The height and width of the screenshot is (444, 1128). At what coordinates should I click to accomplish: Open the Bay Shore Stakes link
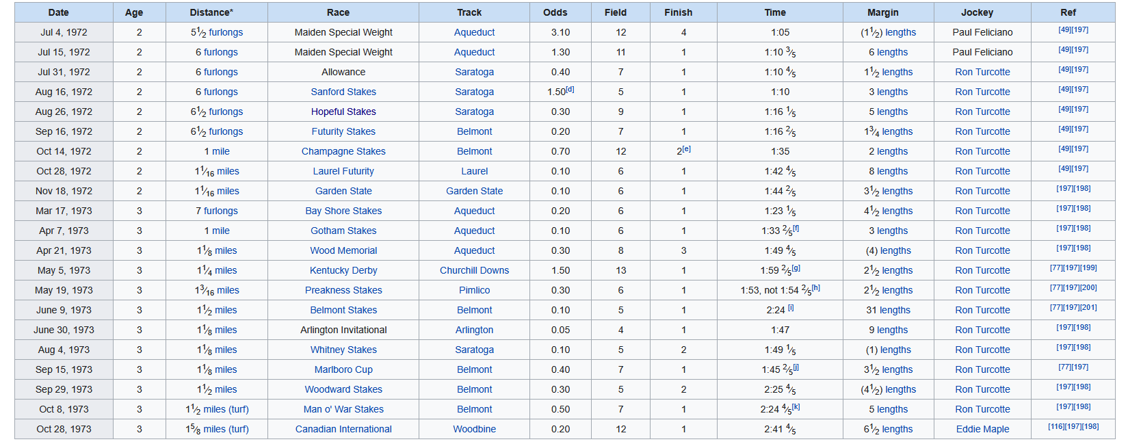343,211
